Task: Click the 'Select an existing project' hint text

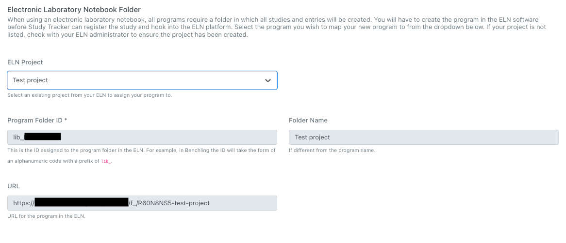Action: 90,95
